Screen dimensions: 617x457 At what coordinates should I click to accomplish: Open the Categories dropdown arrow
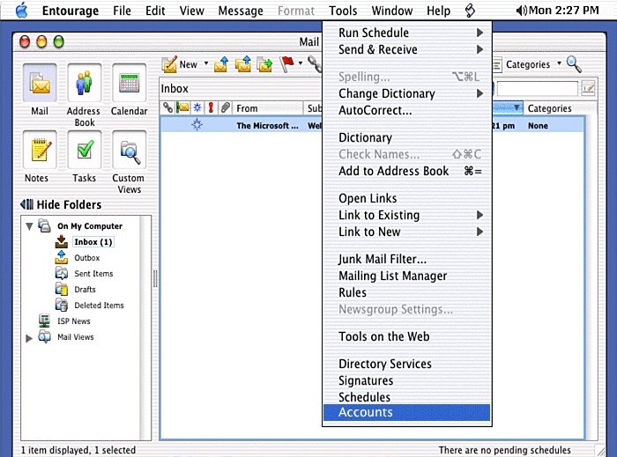559,63
